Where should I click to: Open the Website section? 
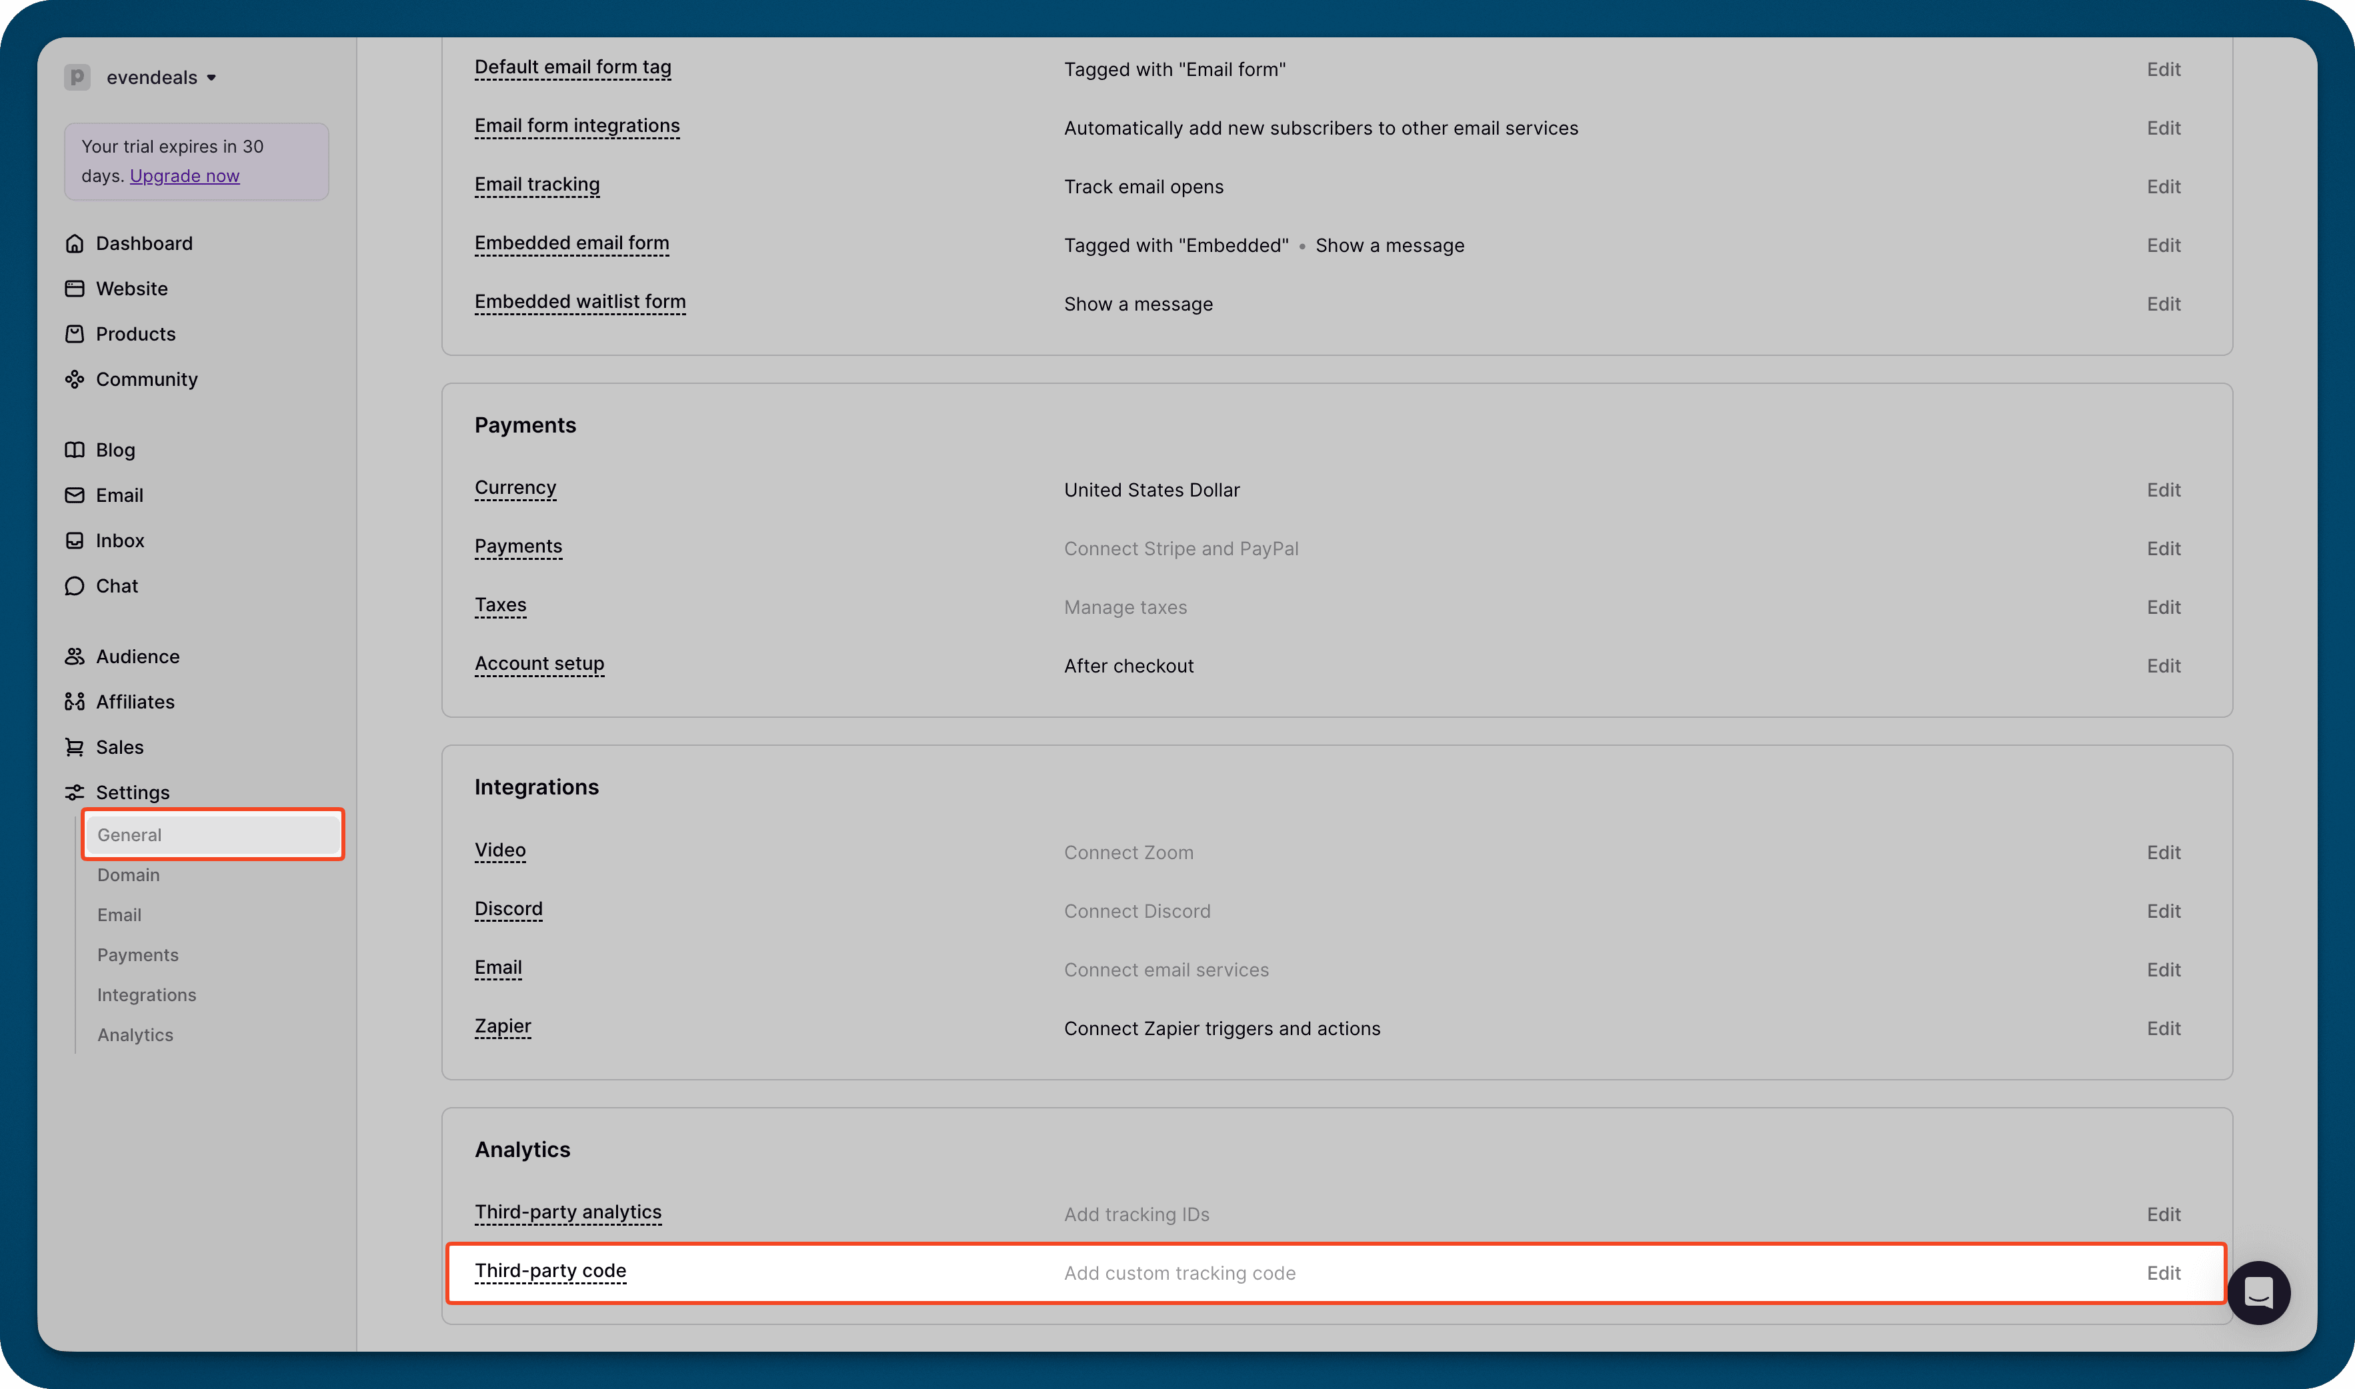click(131, 289)
